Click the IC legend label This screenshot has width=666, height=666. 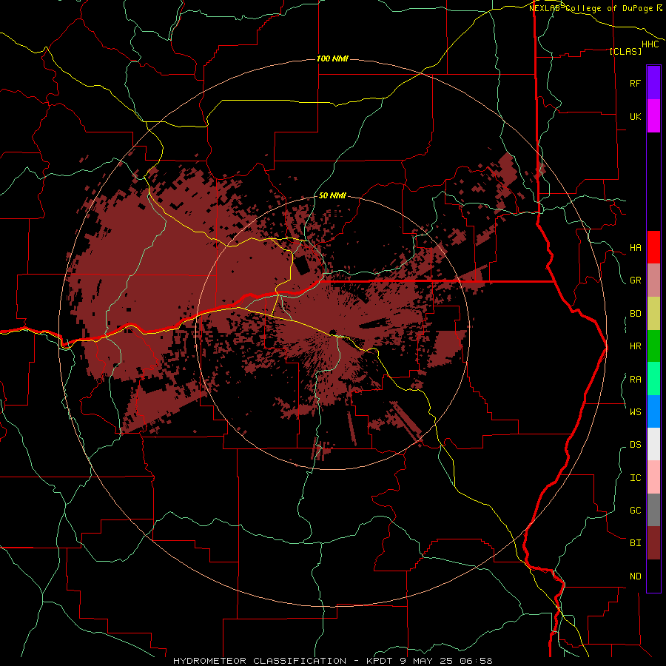(x=635, y=478)
